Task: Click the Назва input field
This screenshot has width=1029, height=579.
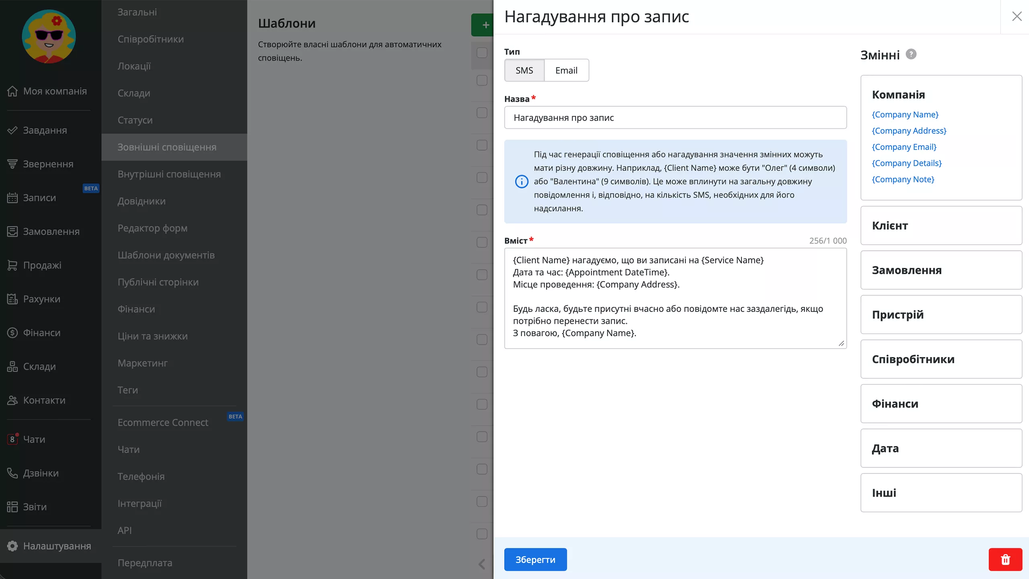Action: [675, 118]
